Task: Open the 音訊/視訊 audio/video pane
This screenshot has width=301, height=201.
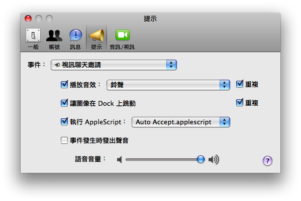Action: coord(122,39)
